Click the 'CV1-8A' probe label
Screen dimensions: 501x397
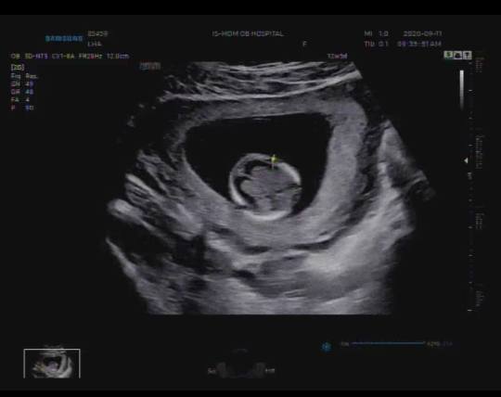click(63, 57)
